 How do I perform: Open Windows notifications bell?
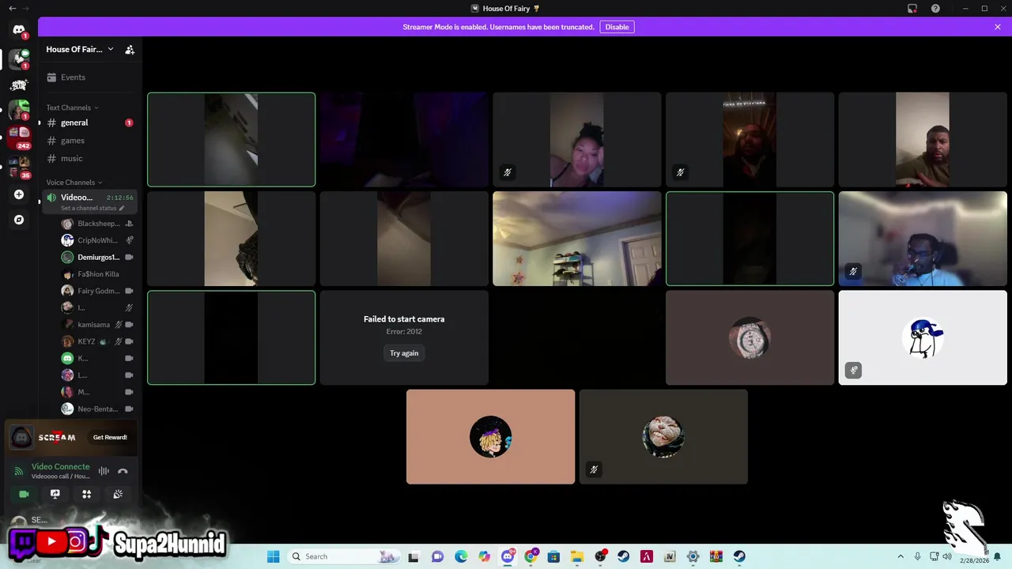(997, 556)
